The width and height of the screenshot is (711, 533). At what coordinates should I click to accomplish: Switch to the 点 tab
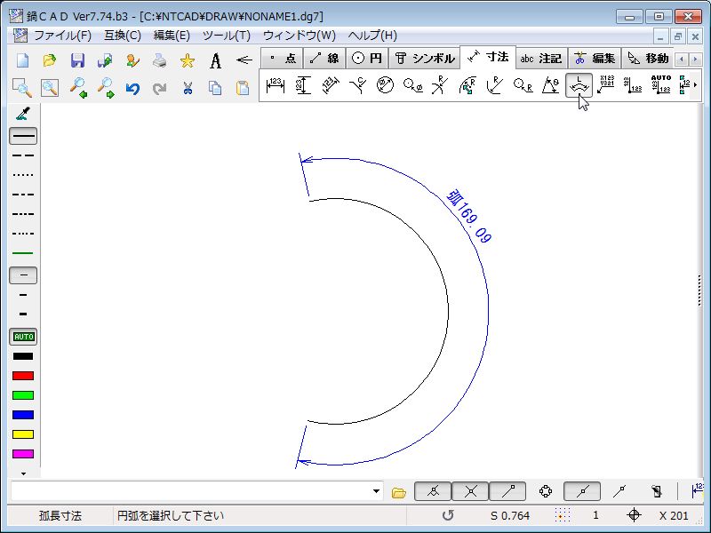pyautogui.click(x=283, y=58)
